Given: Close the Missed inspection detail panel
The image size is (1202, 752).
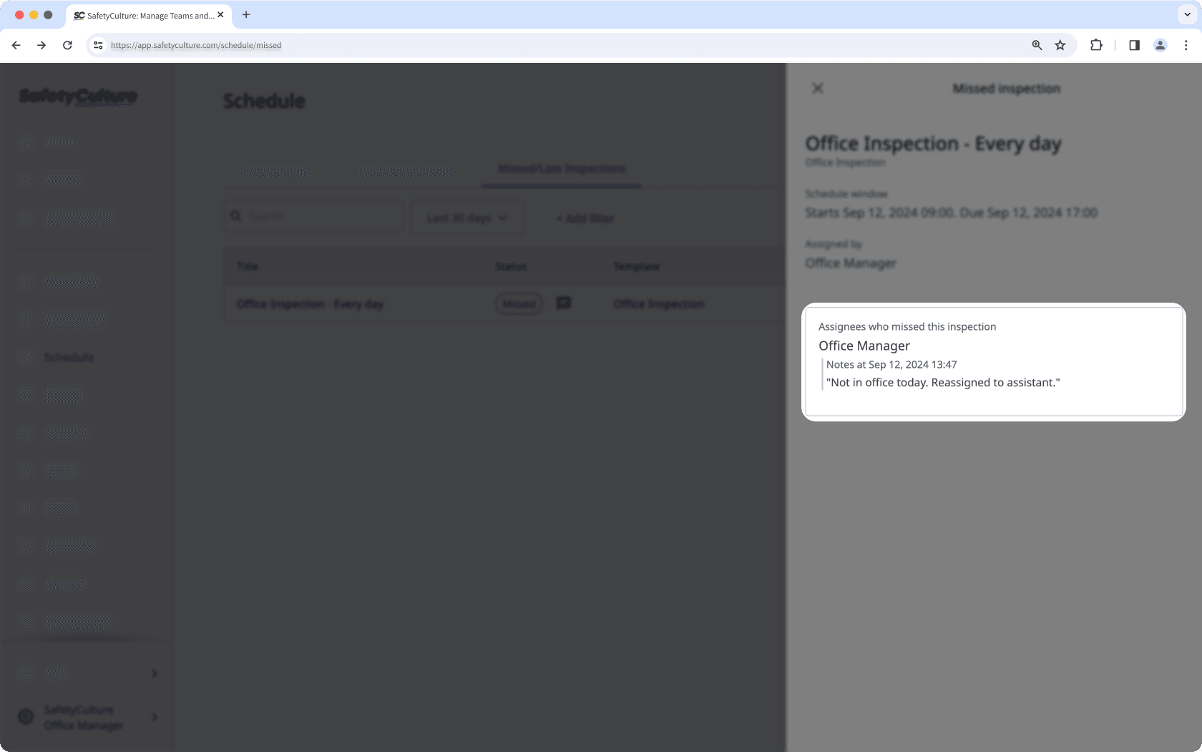Looking at the screenshot, I should (818, 88).
